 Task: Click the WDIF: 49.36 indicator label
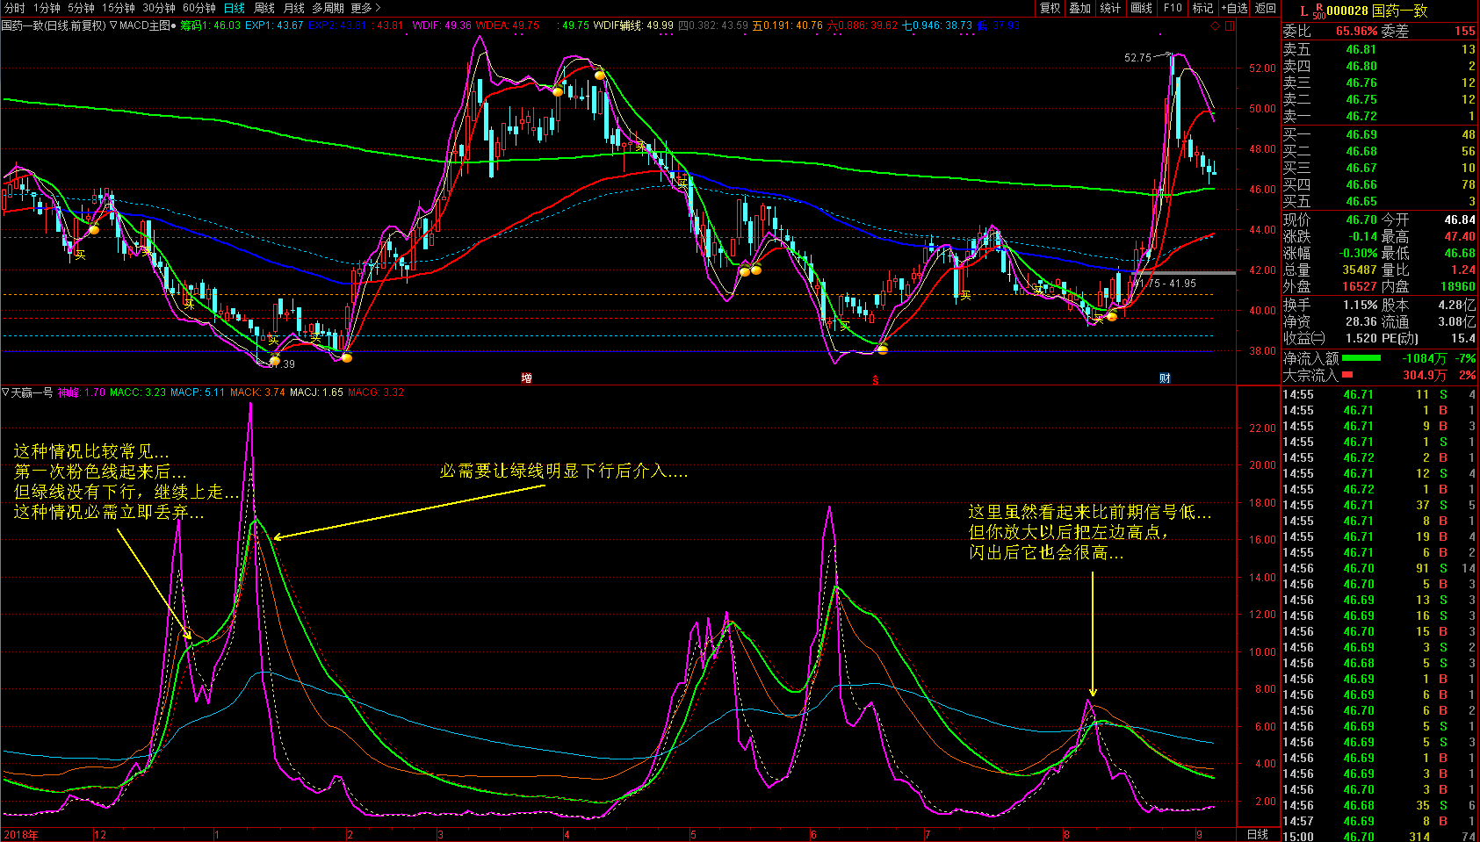point(442,25)
